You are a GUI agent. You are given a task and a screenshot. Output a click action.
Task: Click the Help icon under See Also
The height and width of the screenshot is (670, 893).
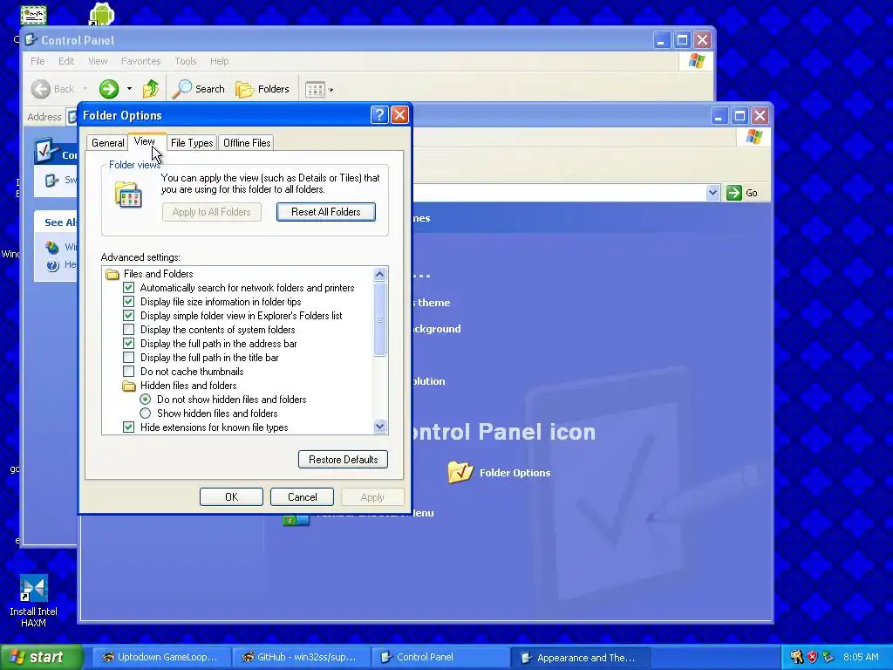click(x=52, y=265)
